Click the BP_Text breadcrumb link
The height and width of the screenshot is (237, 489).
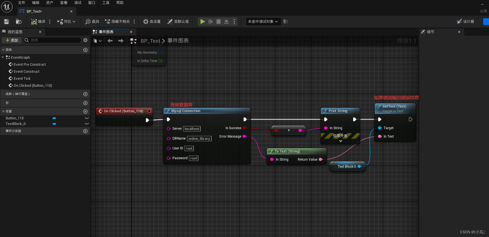pyautogui.click(x=150, y=41)
